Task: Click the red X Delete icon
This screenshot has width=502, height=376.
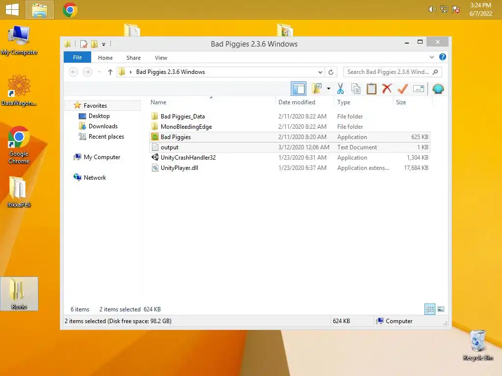Action: (387, 89)
